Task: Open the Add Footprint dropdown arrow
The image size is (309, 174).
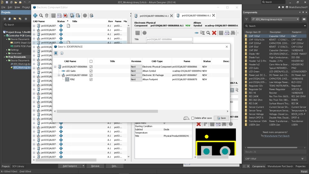Action: click(x=83, y=166)
